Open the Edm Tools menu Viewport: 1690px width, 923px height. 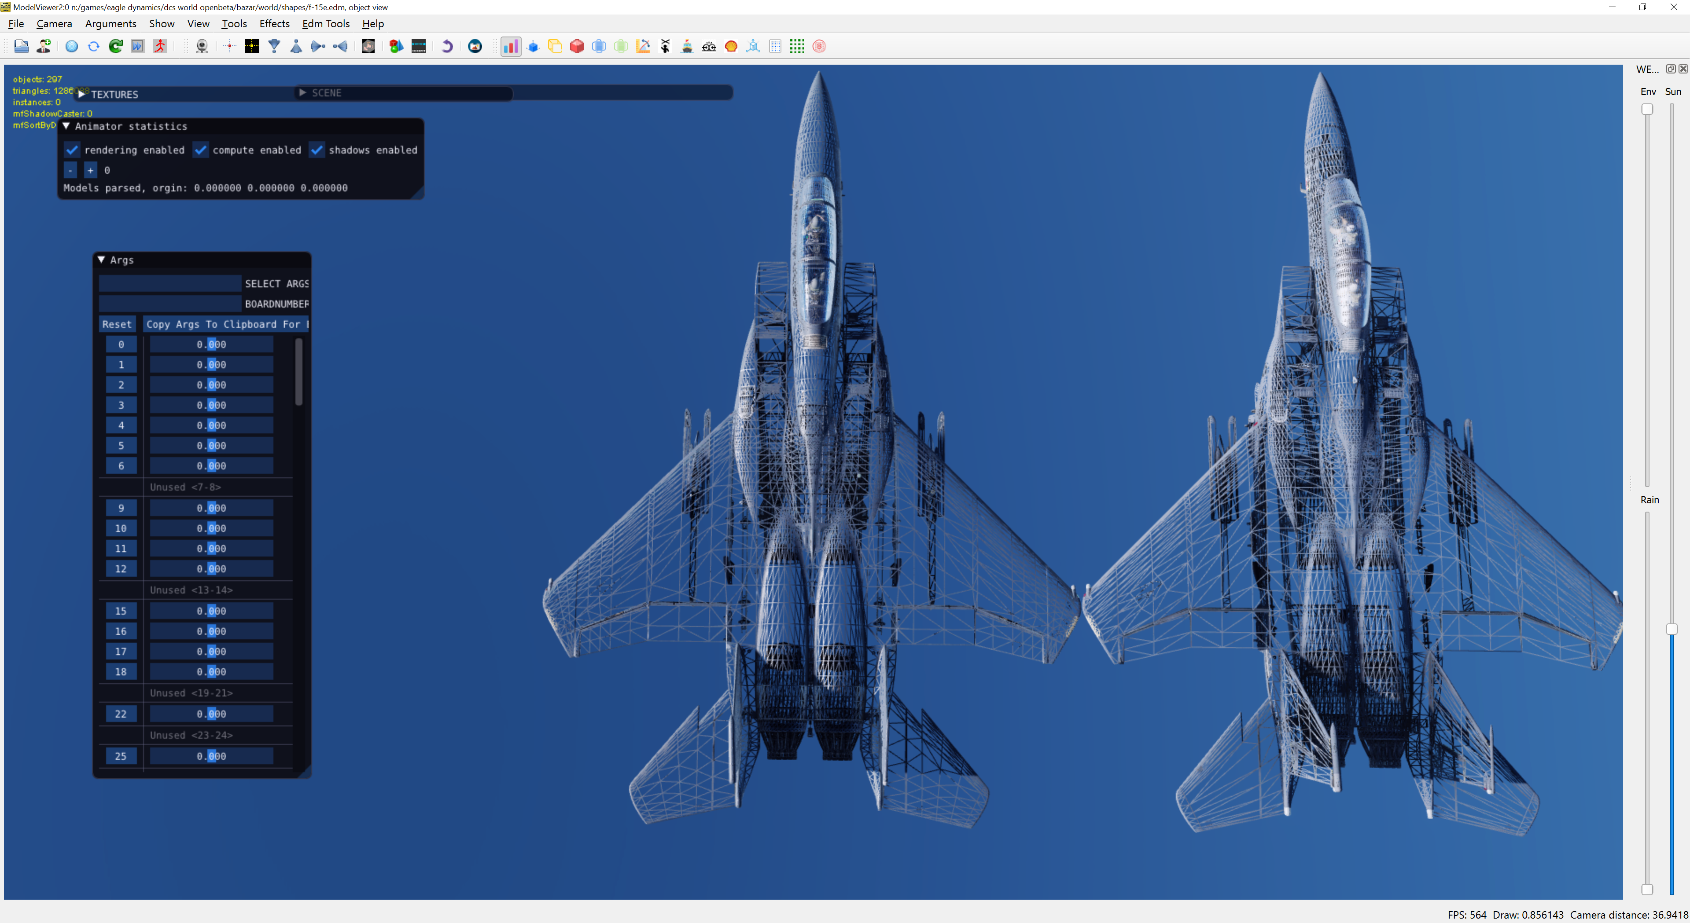coord(326,24)
